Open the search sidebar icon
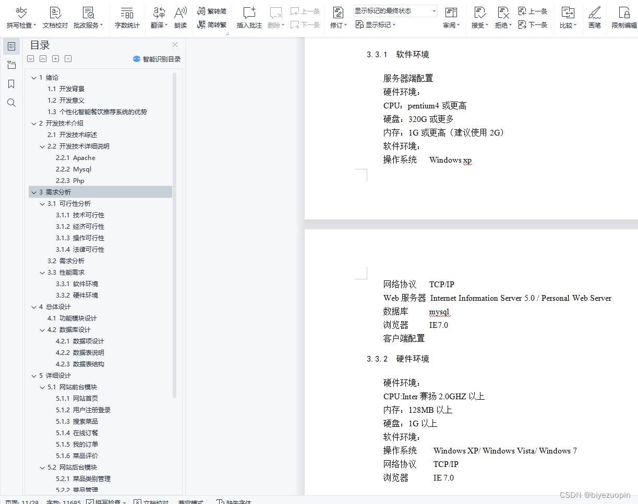This screenshot has width=638, height=504. tap(11, 103)
